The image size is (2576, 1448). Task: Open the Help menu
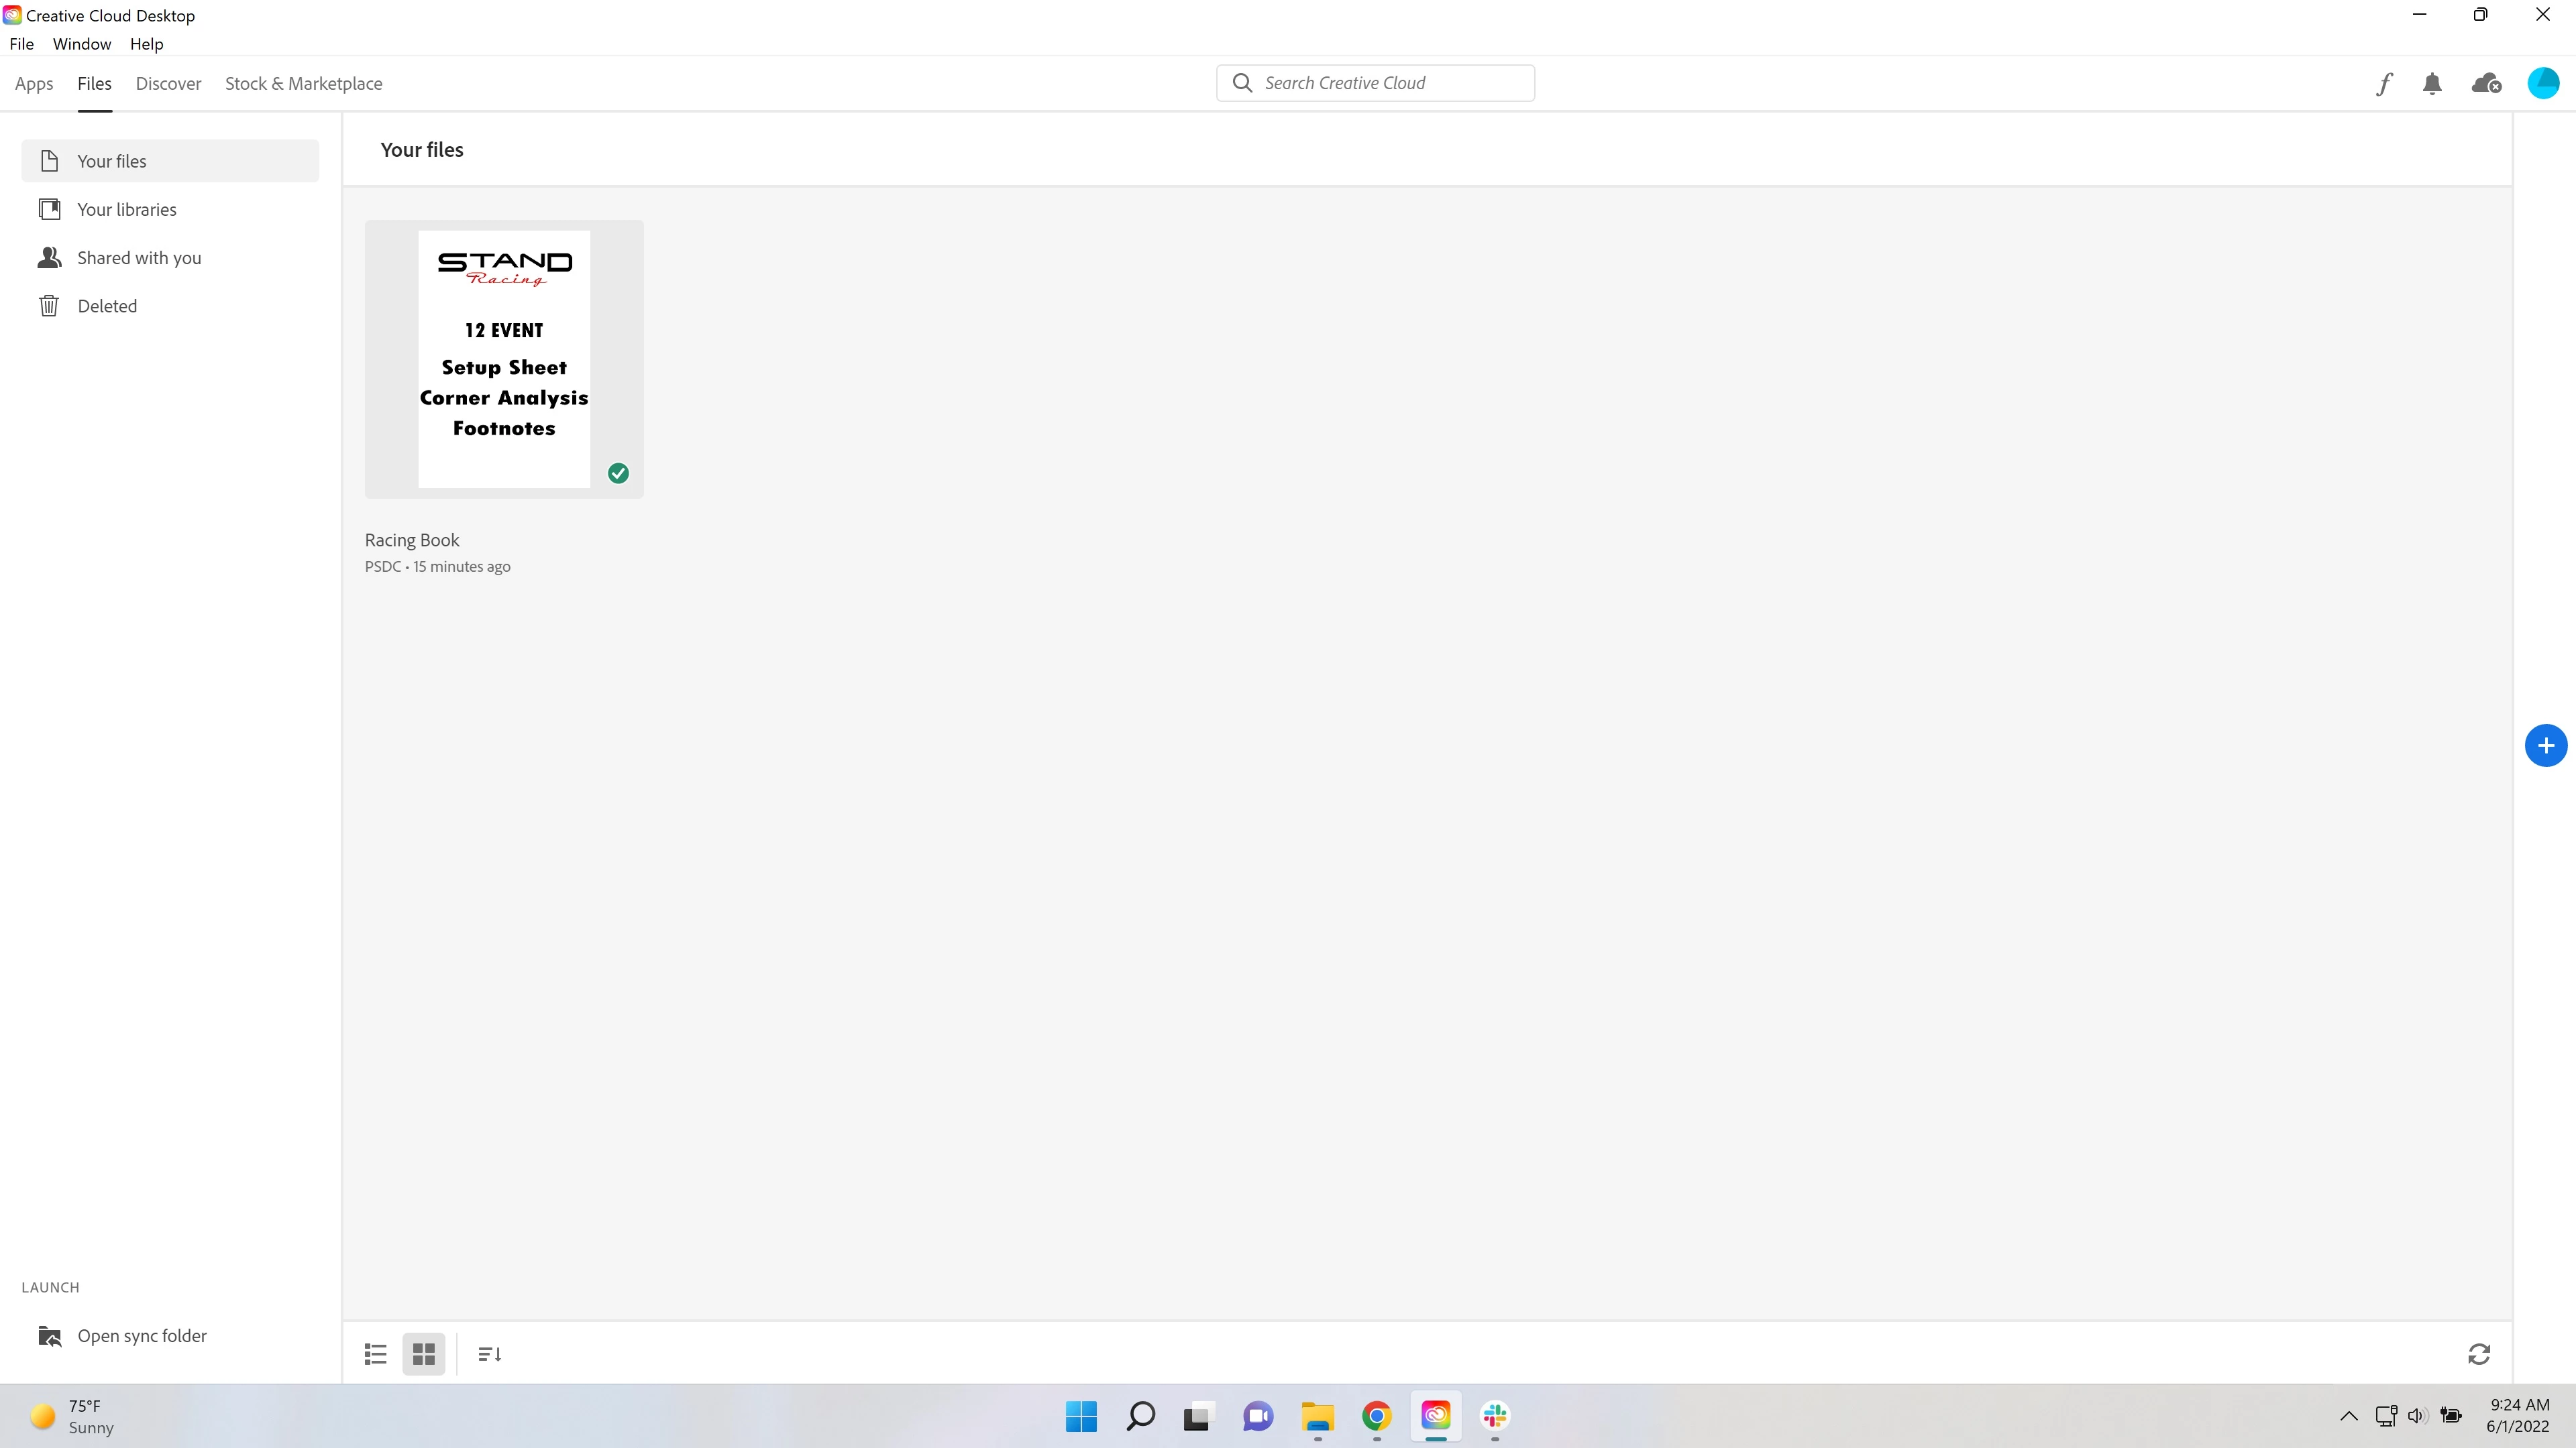click(x=146, y=44)
